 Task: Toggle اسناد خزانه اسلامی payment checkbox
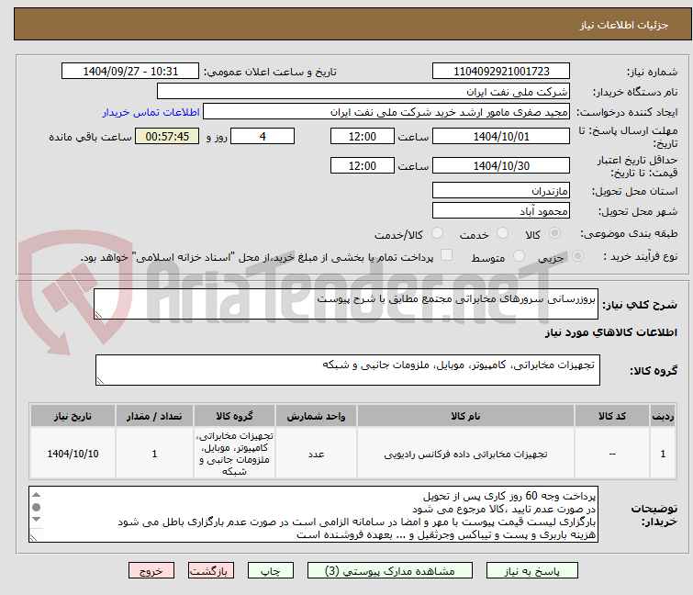click(x=446, y=255)
